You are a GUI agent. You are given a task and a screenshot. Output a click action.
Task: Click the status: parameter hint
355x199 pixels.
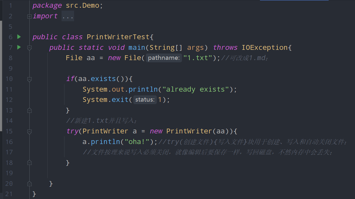(x=145, y=100)
